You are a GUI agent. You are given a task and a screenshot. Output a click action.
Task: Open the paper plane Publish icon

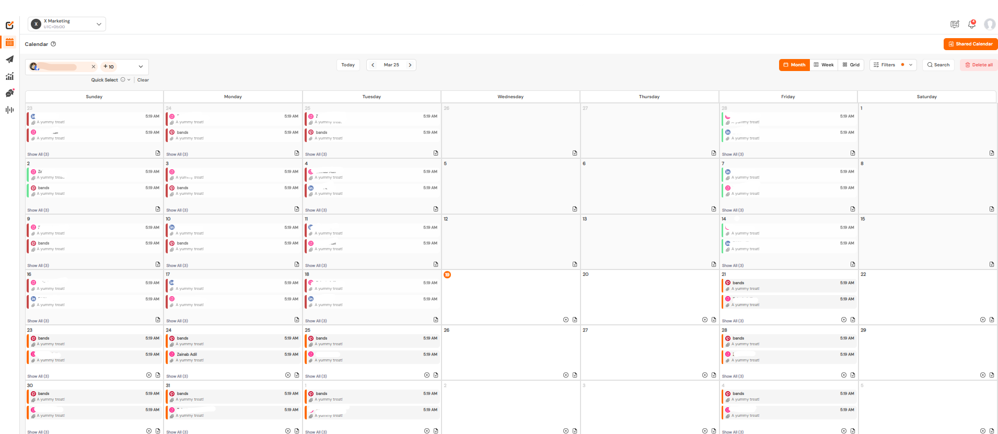[x=9, y=60]
